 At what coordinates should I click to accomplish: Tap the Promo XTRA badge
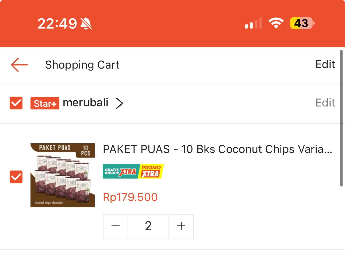click(x=151, y=171)
